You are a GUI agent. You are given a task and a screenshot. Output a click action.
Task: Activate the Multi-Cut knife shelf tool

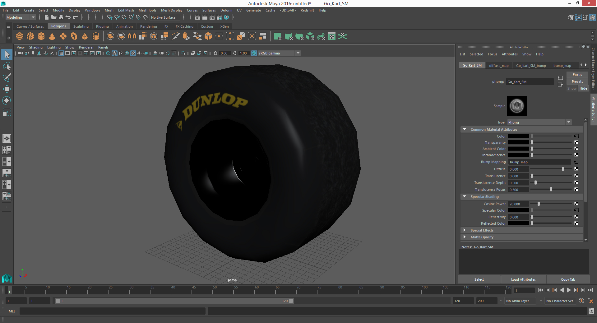(x=176, y=36)
